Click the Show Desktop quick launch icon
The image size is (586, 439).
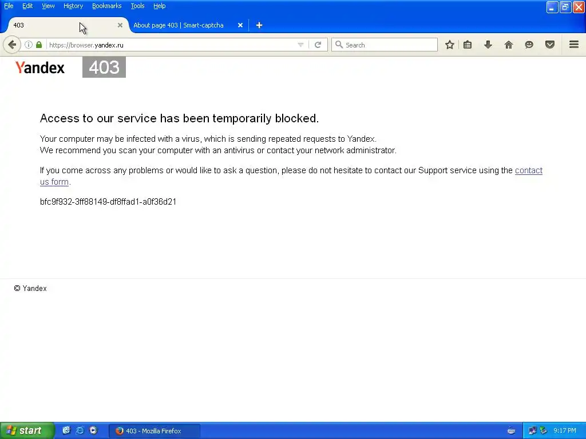point(66,430)
